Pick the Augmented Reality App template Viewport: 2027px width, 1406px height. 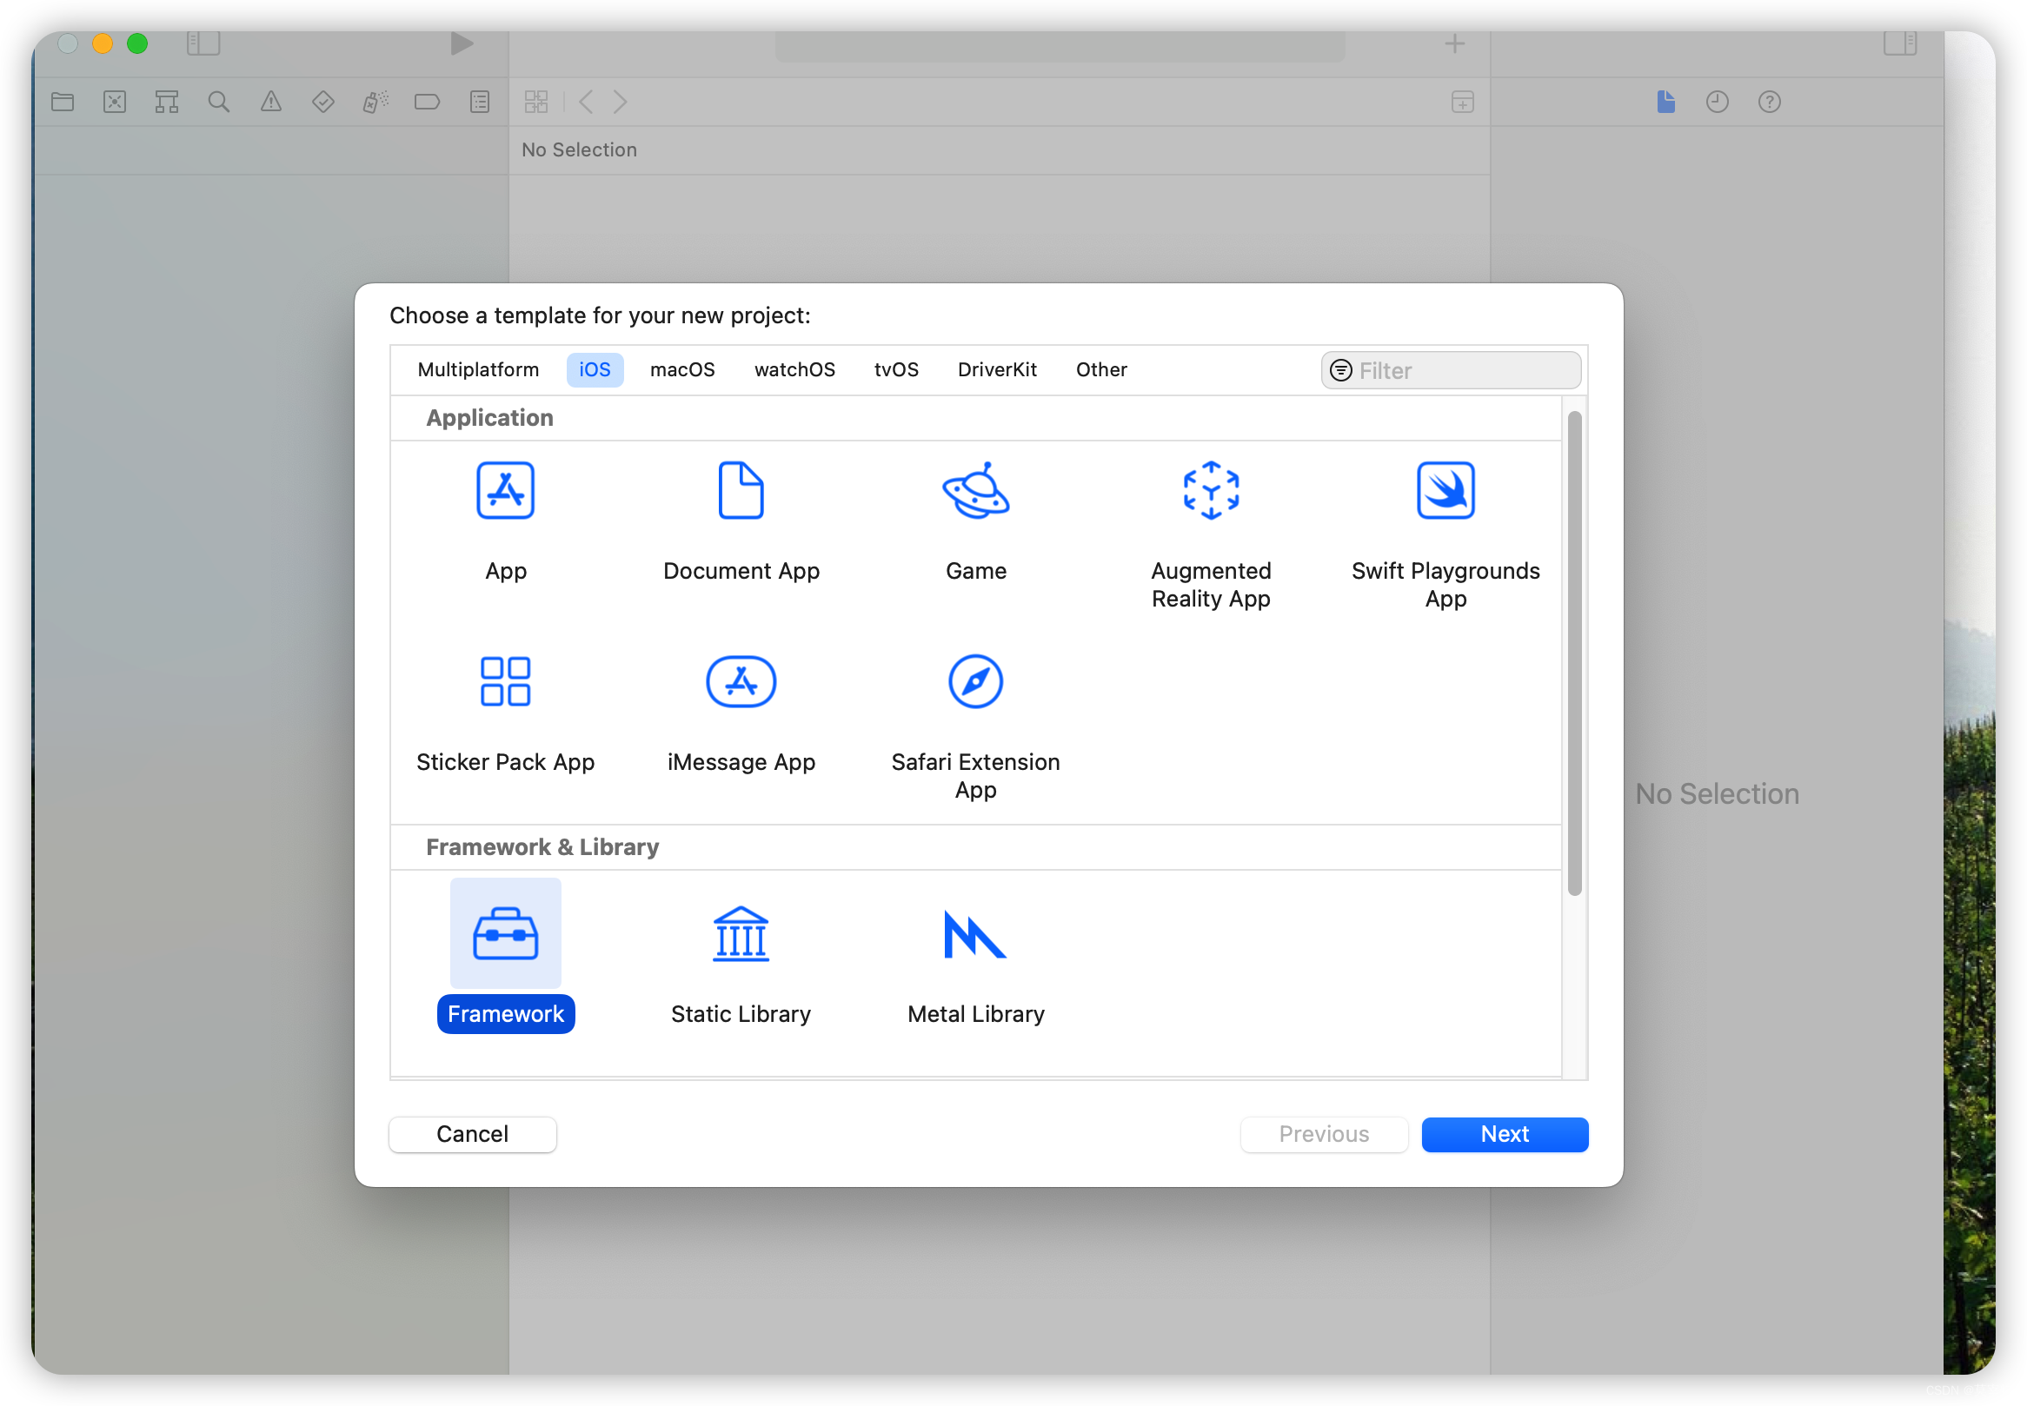click(1211, 491)
